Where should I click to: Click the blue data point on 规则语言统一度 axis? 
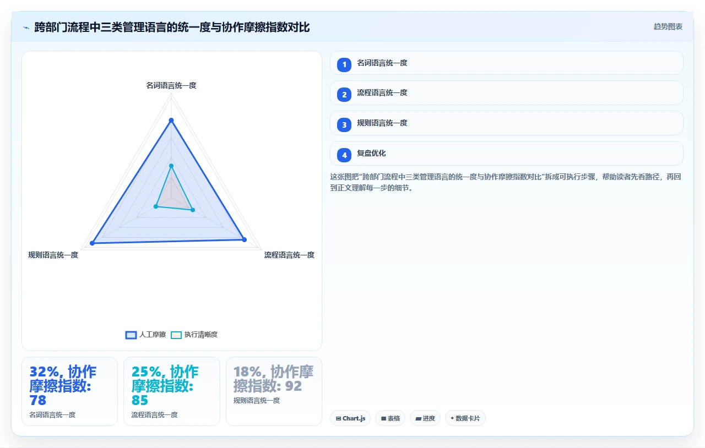point(92,243)
